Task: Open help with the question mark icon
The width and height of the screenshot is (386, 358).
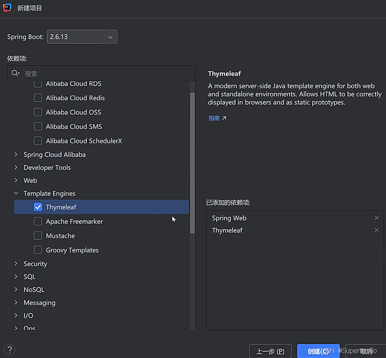Action: point(10,350)
